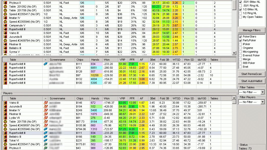Click the PokerStars site icon for Table 201092 (No DP) row
Image resolution: width=267 pixels, height=150 pixels.
coord(5,7)
